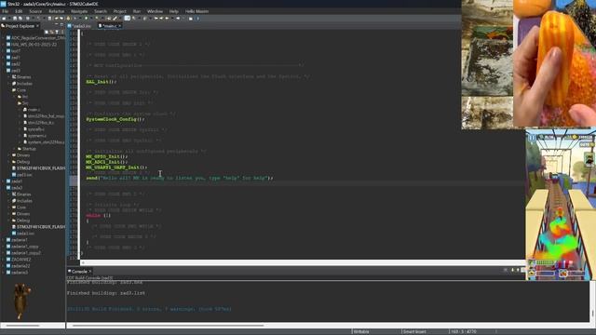
Task: Click Writable status bar entry
Action: click(361, 331)
